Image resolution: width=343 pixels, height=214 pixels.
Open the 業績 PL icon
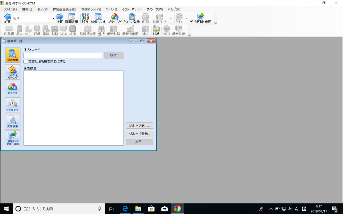[46, 31]
